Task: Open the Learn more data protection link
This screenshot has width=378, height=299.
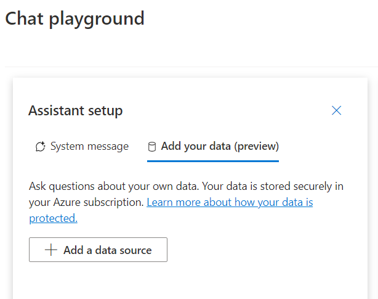Action: (x=229, y=202)
